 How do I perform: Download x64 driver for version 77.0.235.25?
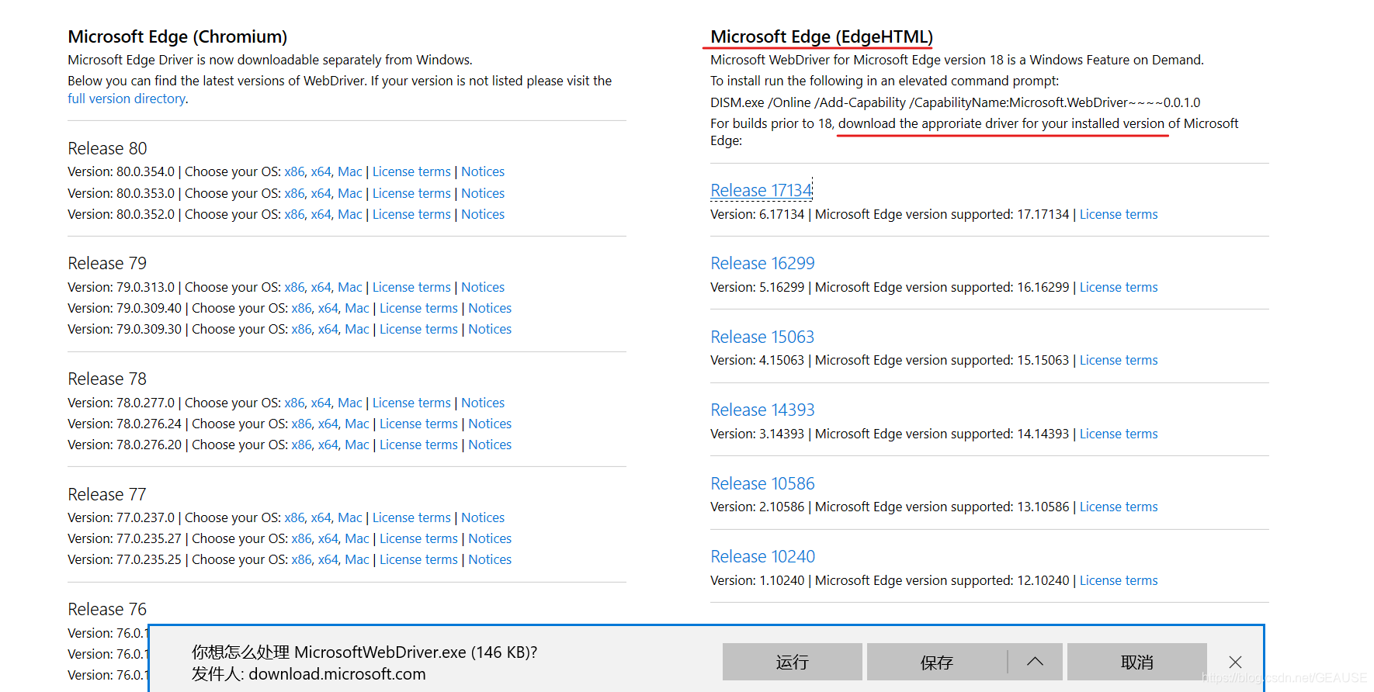[328, 559]
